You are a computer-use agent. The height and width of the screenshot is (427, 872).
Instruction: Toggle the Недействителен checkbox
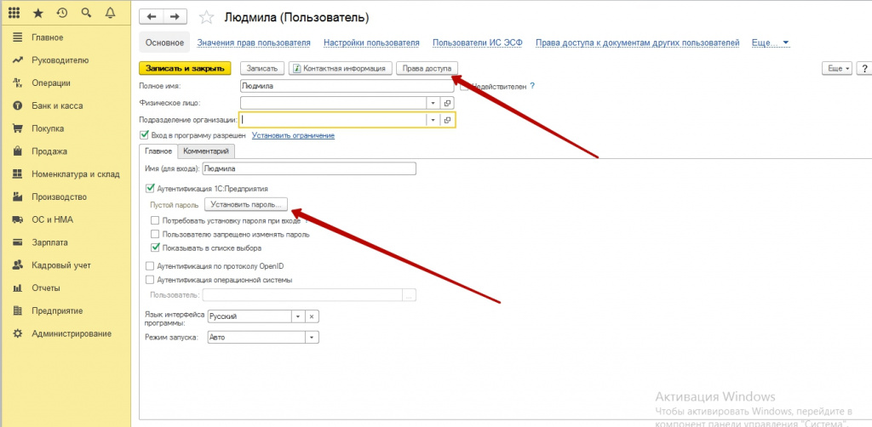coord(465,87)
